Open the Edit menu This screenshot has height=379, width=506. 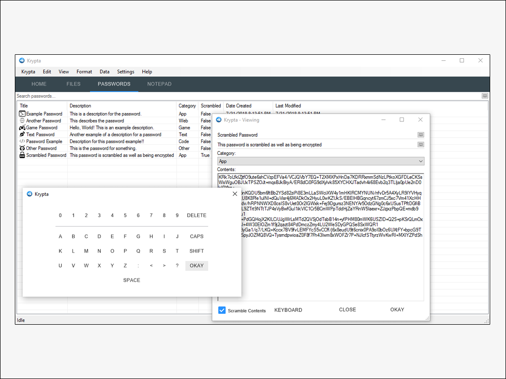[47, 72]
